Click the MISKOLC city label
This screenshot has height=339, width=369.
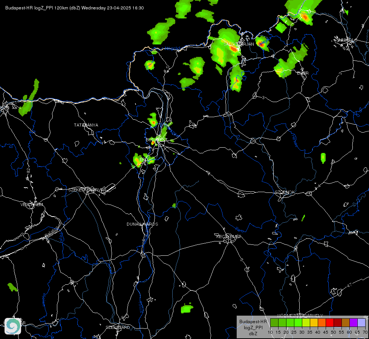pos(347,40)
